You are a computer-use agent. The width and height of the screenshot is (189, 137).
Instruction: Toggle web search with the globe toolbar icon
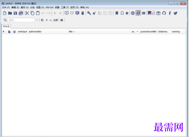click(133, 13)
